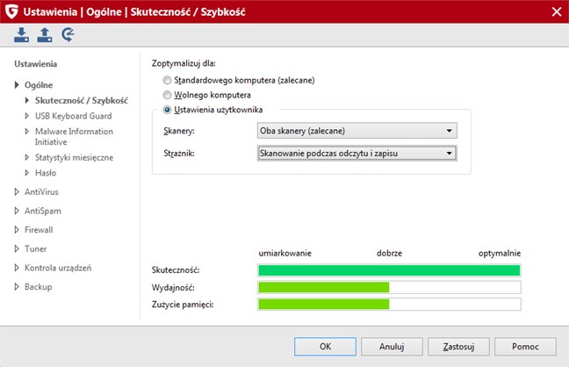Select the Firewall category label

[39, 230]
